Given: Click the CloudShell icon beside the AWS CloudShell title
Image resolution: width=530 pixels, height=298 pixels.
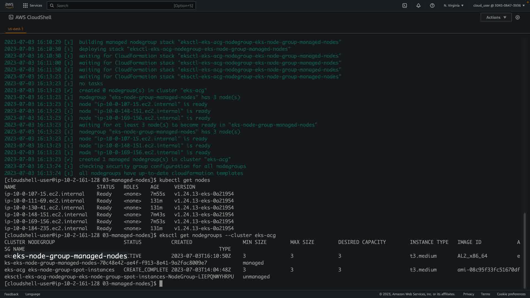Looking at the screenshot, I should 11,17.
